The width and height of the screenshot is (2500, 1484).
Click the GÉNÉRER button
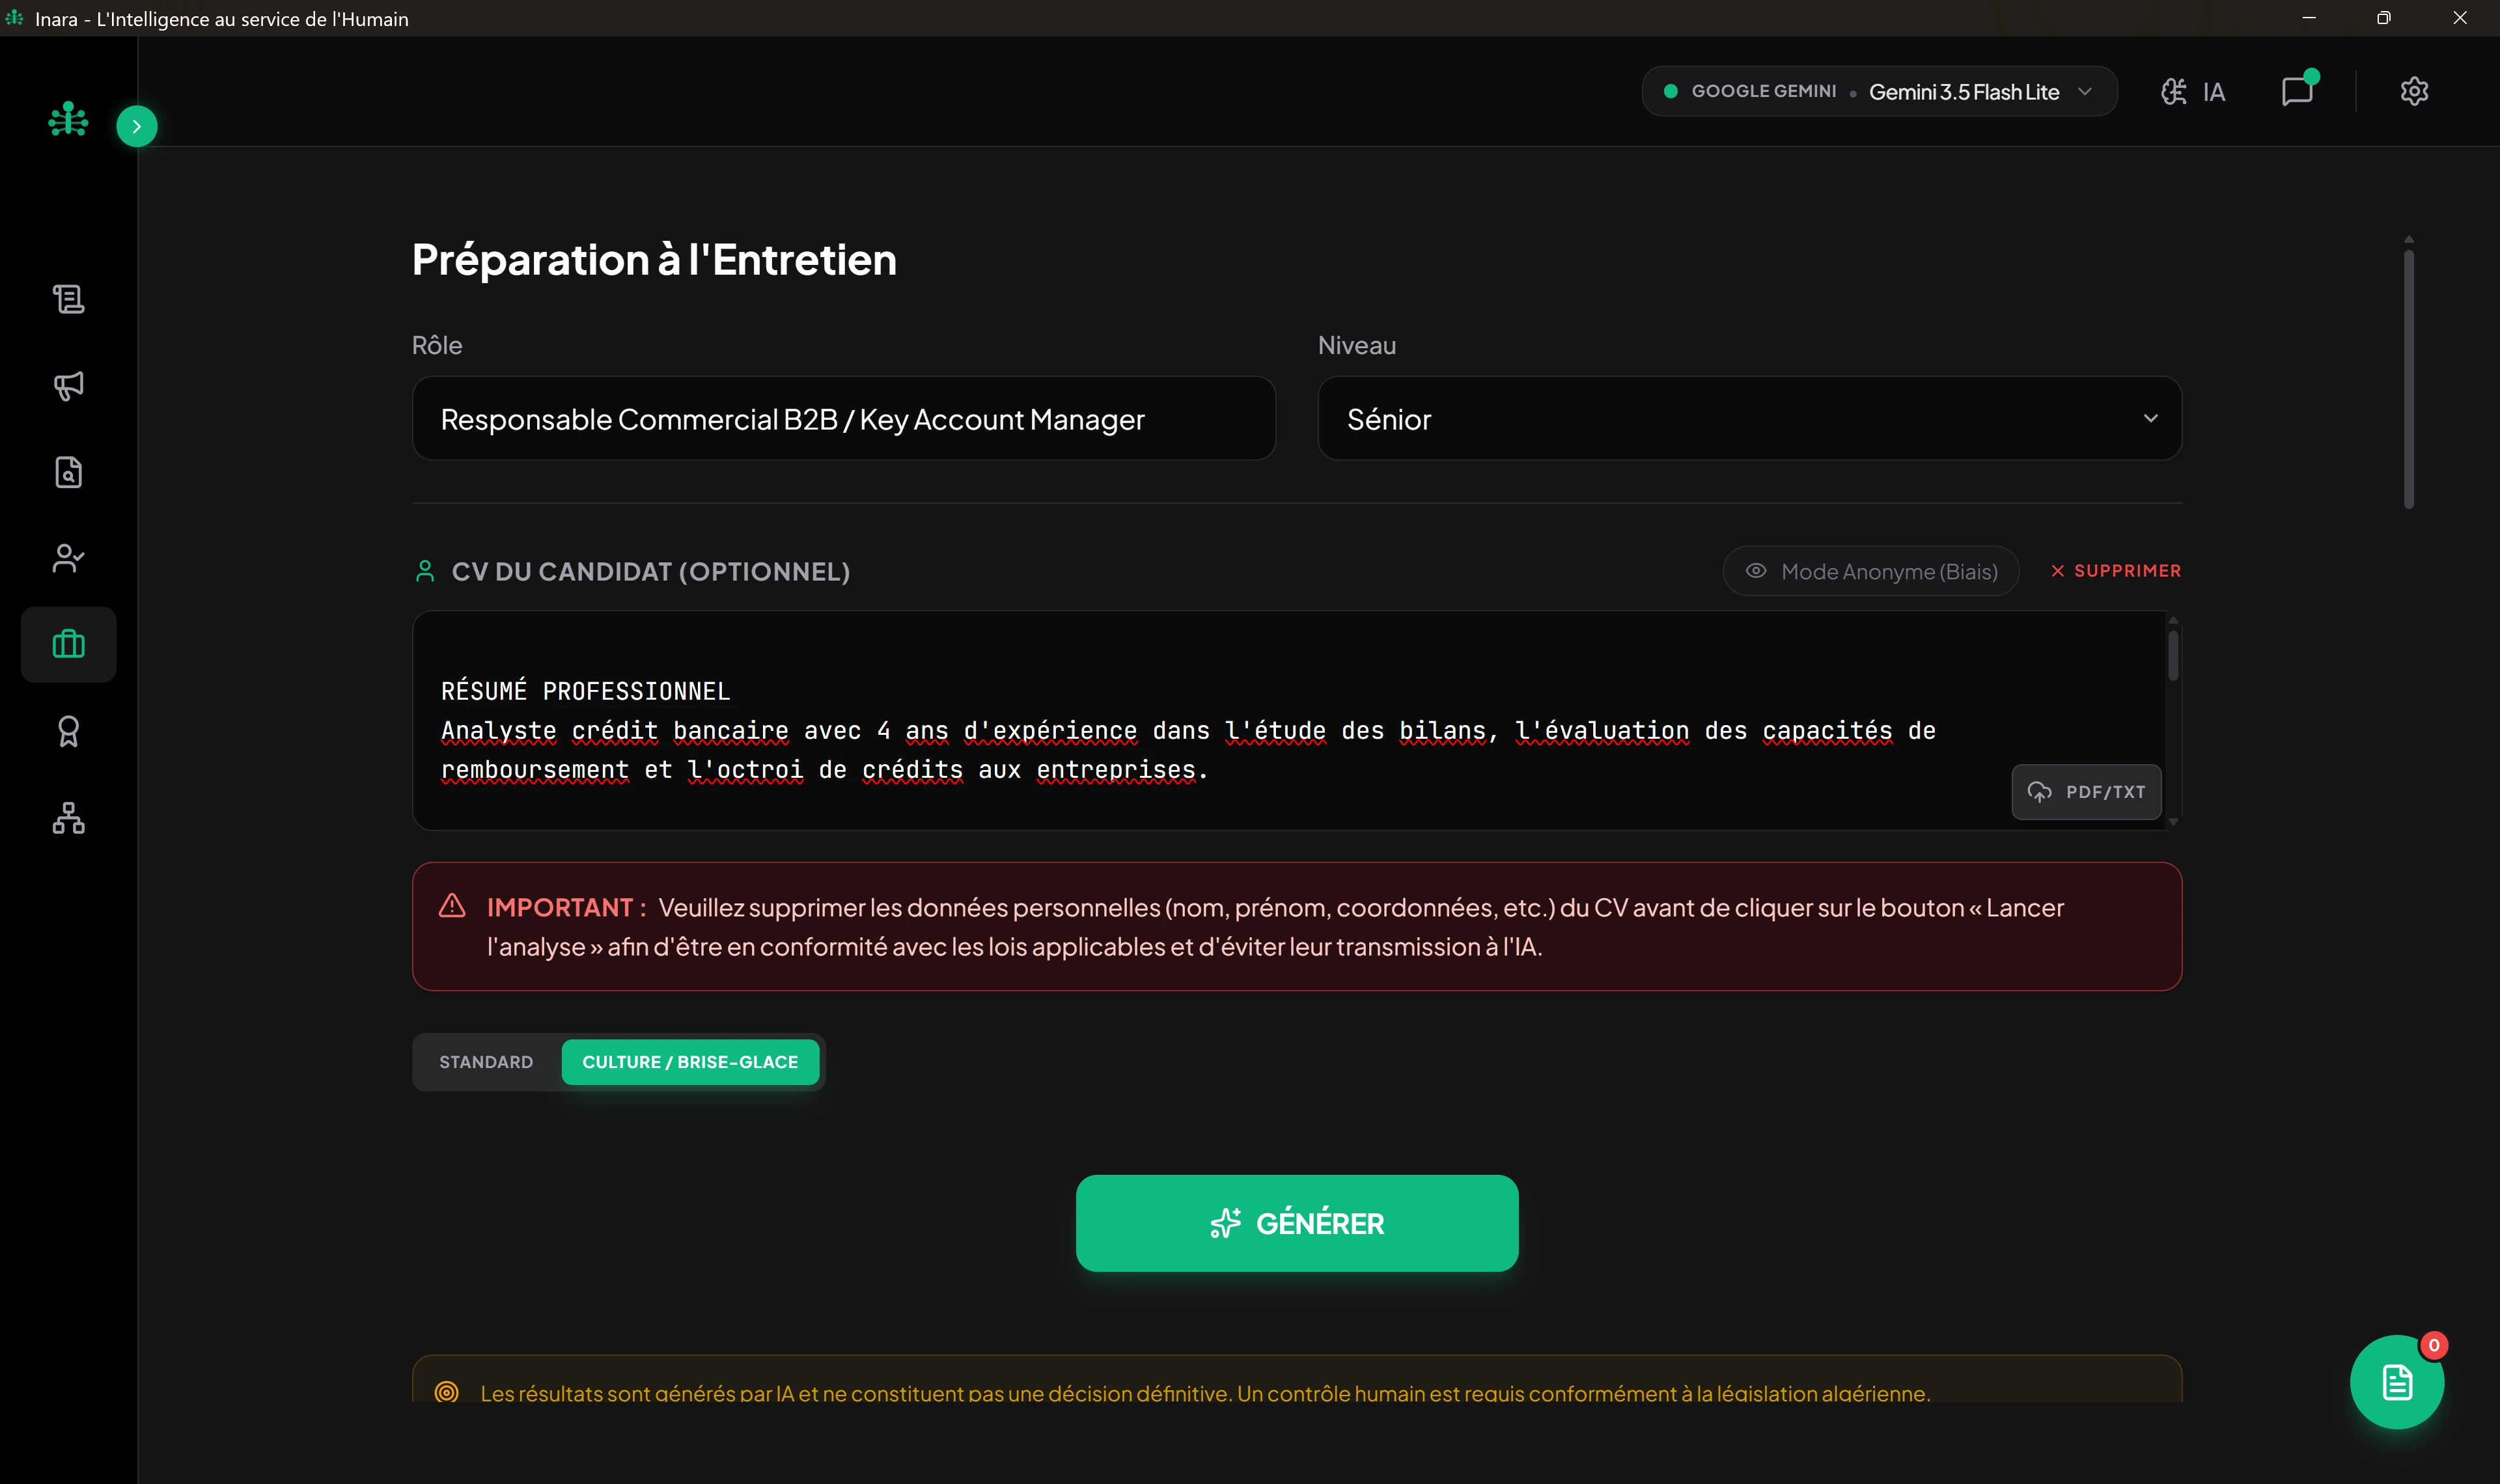point(1297,1223)
